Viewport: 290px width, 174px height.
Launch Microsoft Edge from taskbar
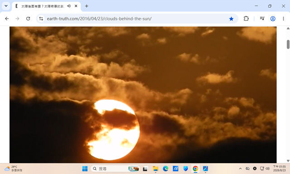click(165, 169)
